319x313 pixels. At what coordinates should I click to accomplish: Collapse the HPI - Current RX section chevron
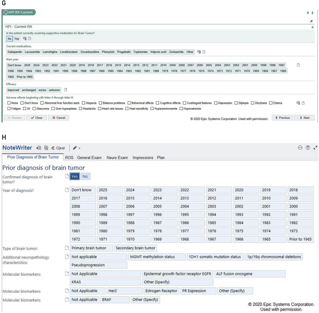coord(313,27)
